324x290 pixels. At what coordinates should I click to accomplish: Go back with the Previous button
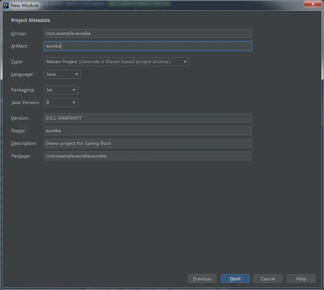202,278
